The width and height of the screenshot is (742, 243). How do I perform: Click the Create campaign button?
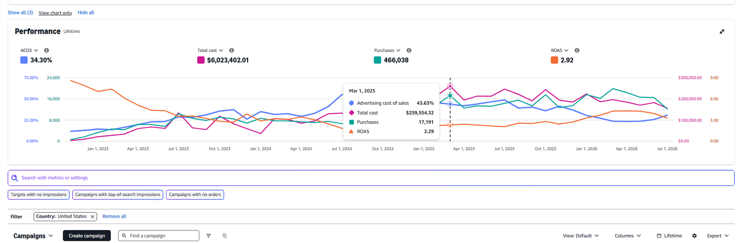pyautogui.click(x=87, y=236)
